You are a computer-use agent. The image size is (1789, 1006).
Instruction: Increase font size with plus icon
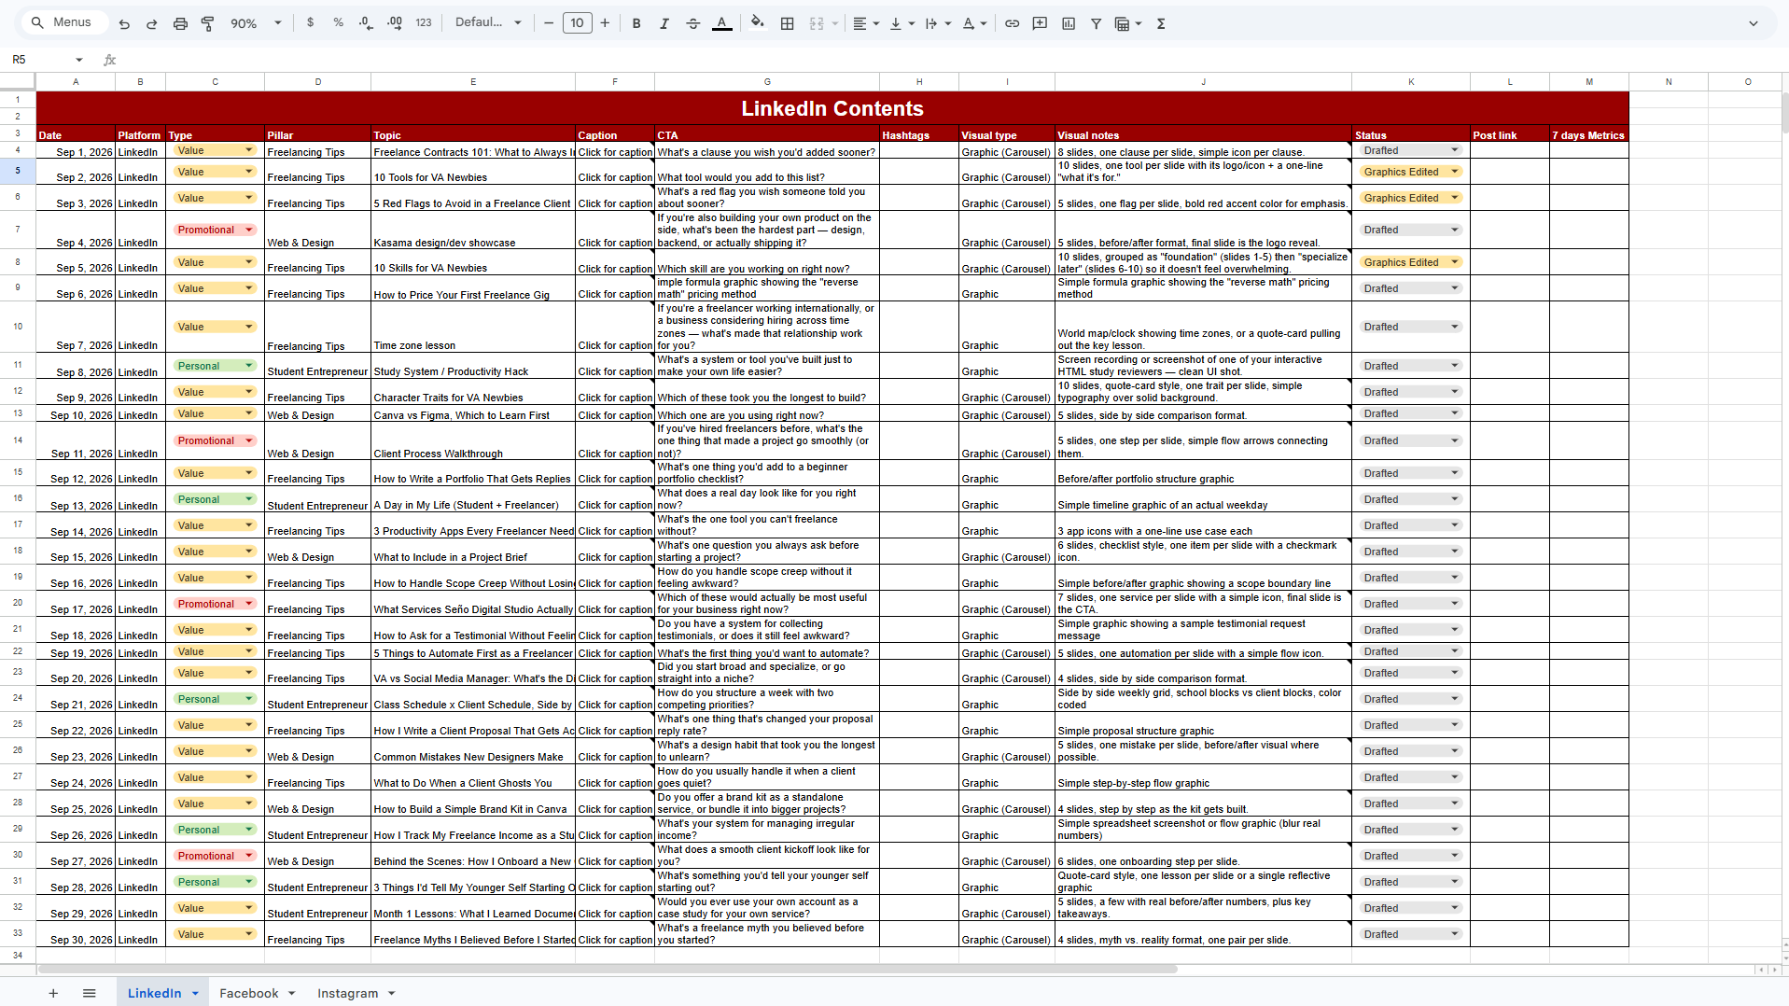point(605,23)
